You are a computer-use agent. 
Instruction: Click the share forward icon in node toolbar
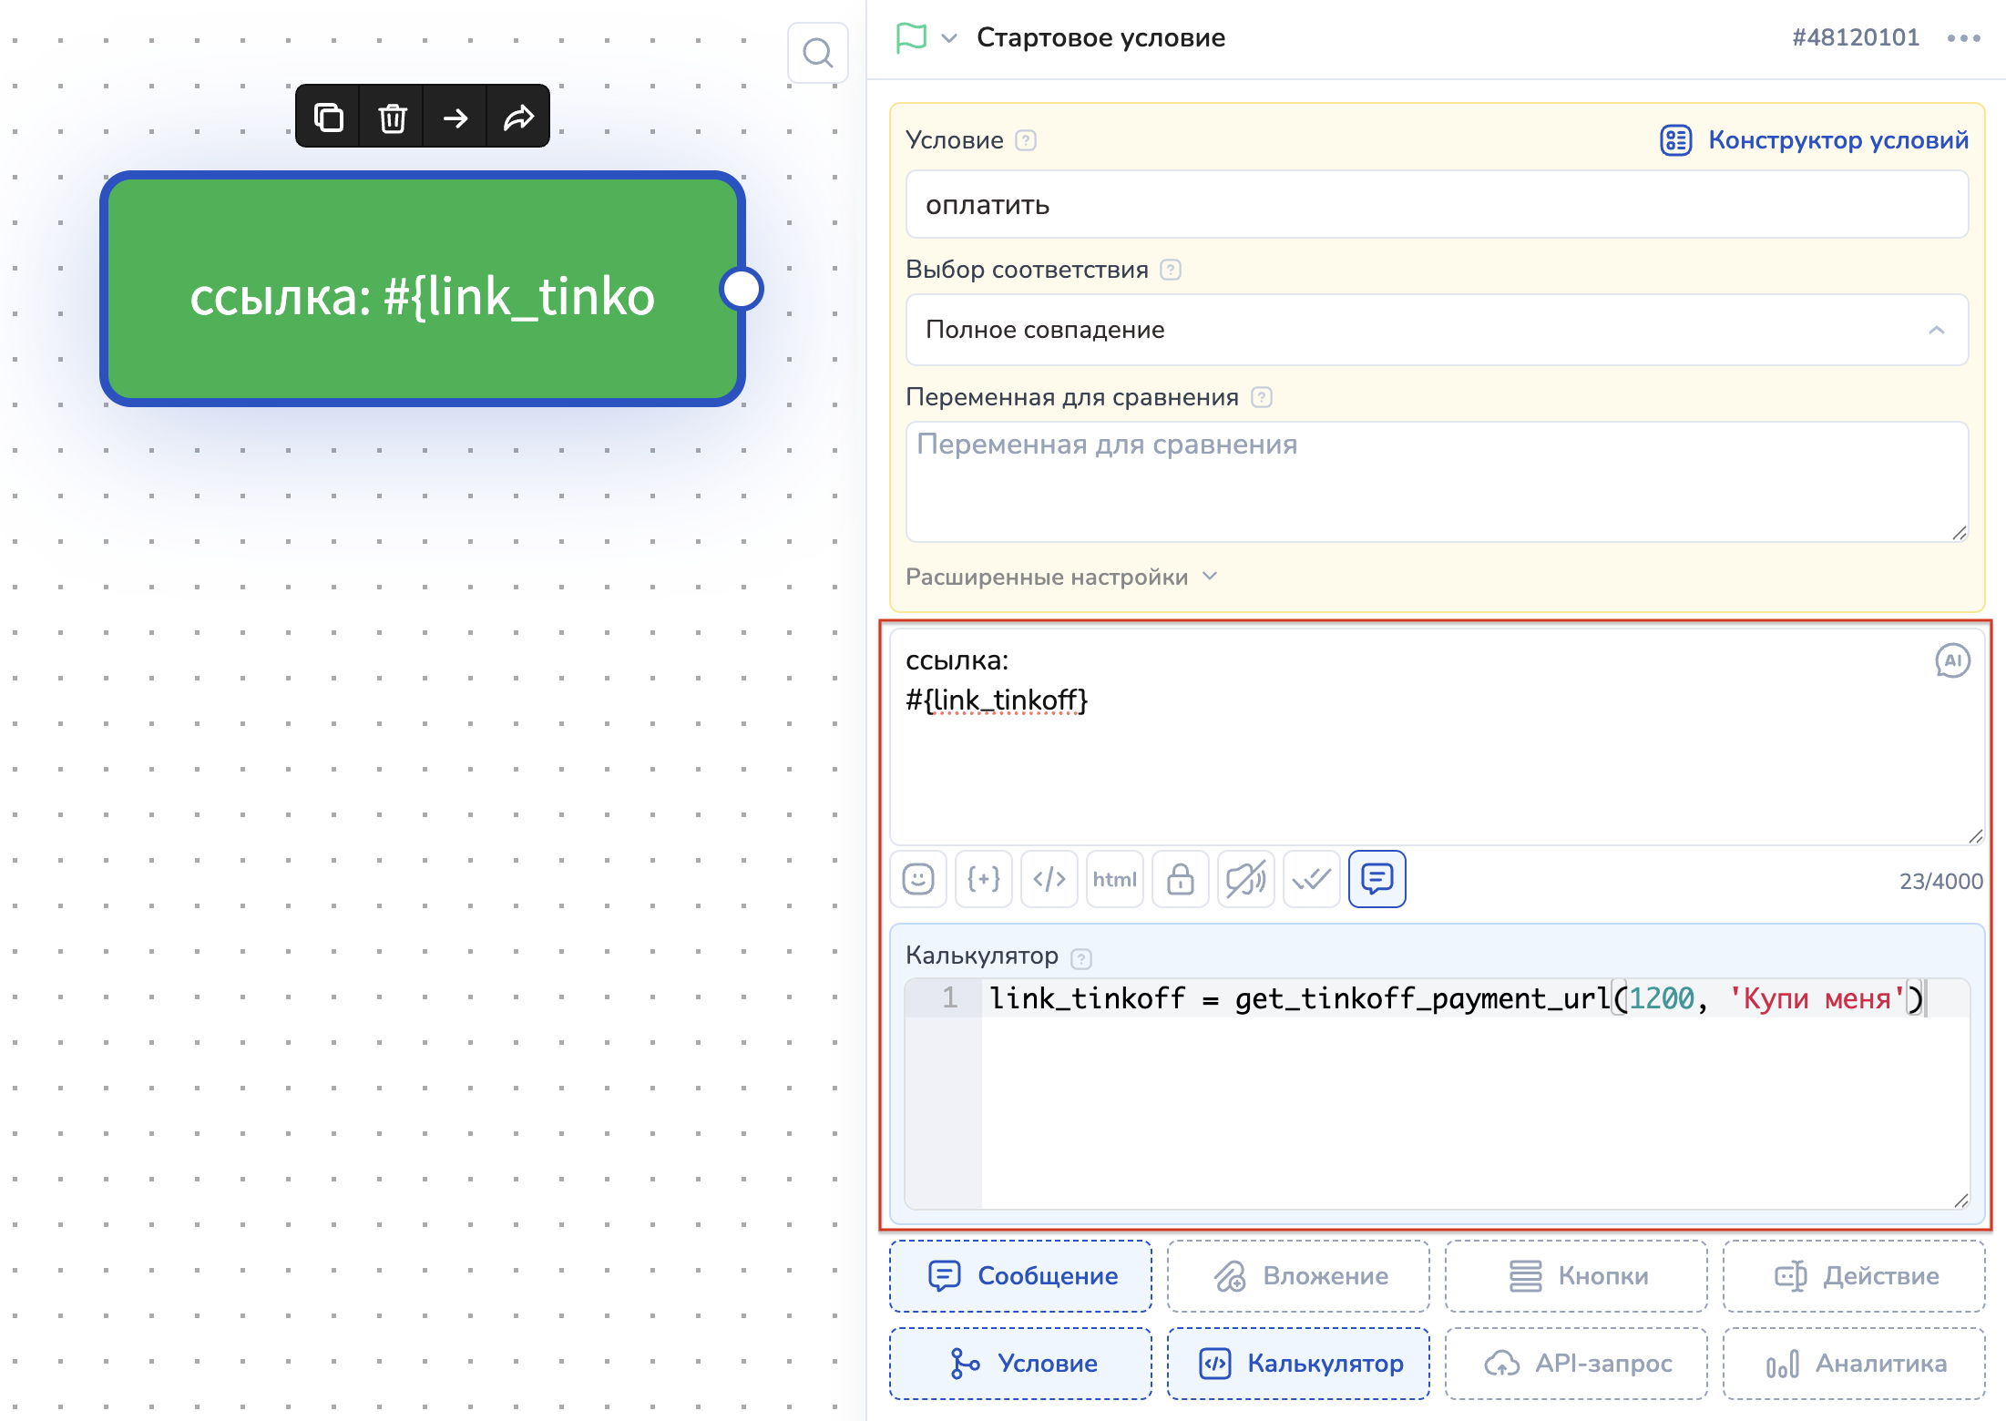[518, 118]
